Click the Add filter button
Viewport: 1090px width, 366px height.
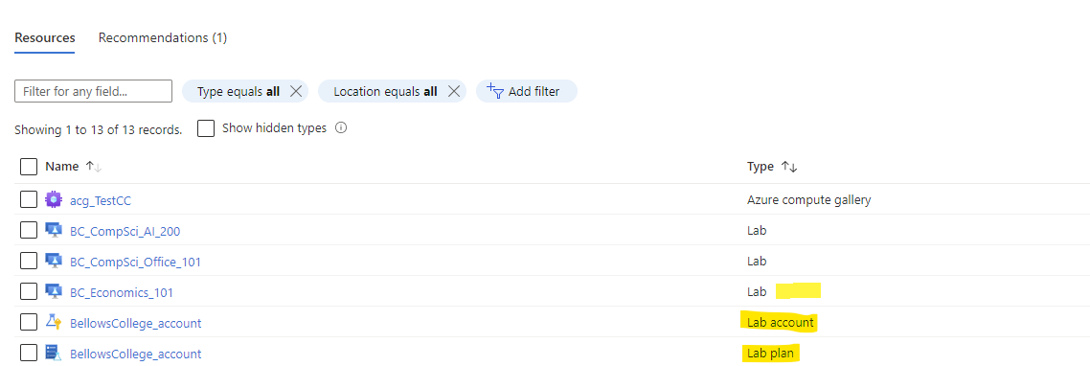coord(526,91)
